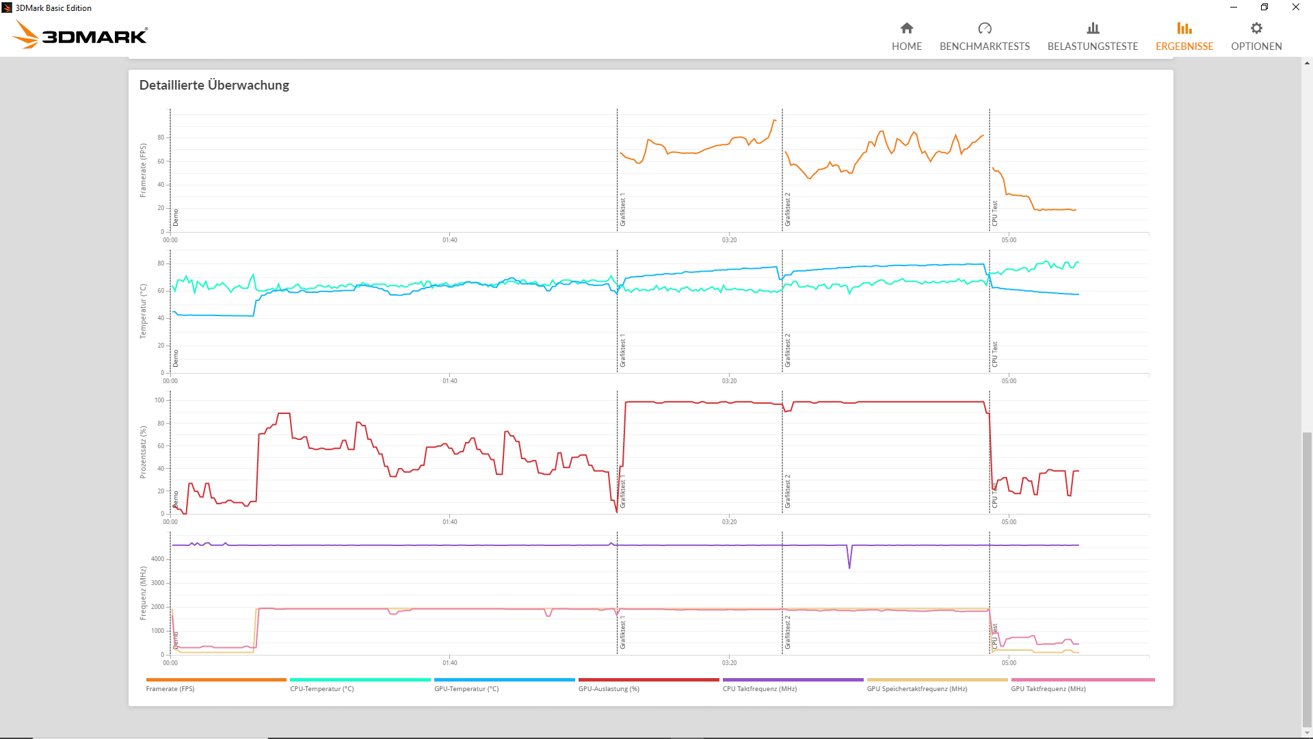The width and height of the screenshot is (1313, 739).
Task: Click the scrollbar up arrow
Action: coord(1307,63)
